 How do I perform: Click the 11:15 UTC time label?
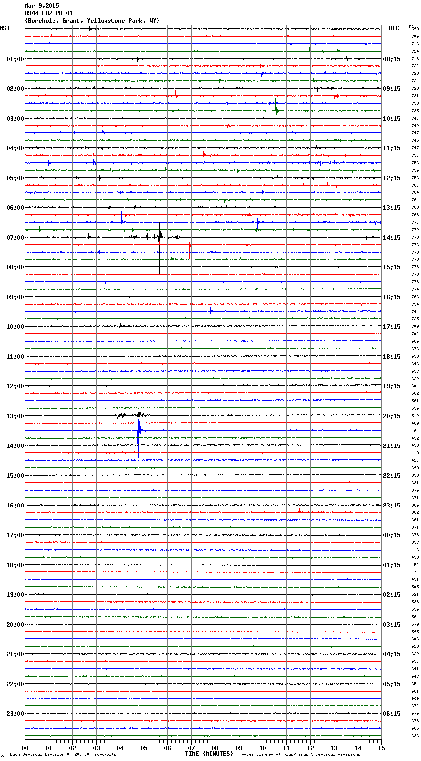392,148
